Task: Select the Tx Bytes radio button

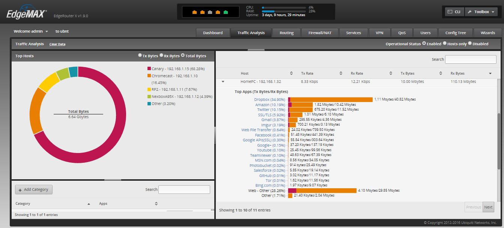Action: [140, 55]
